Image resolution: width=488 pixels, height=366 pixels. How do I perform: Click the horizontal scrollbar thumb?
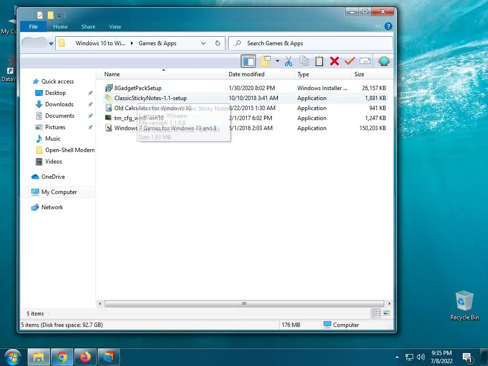(244, 304)
